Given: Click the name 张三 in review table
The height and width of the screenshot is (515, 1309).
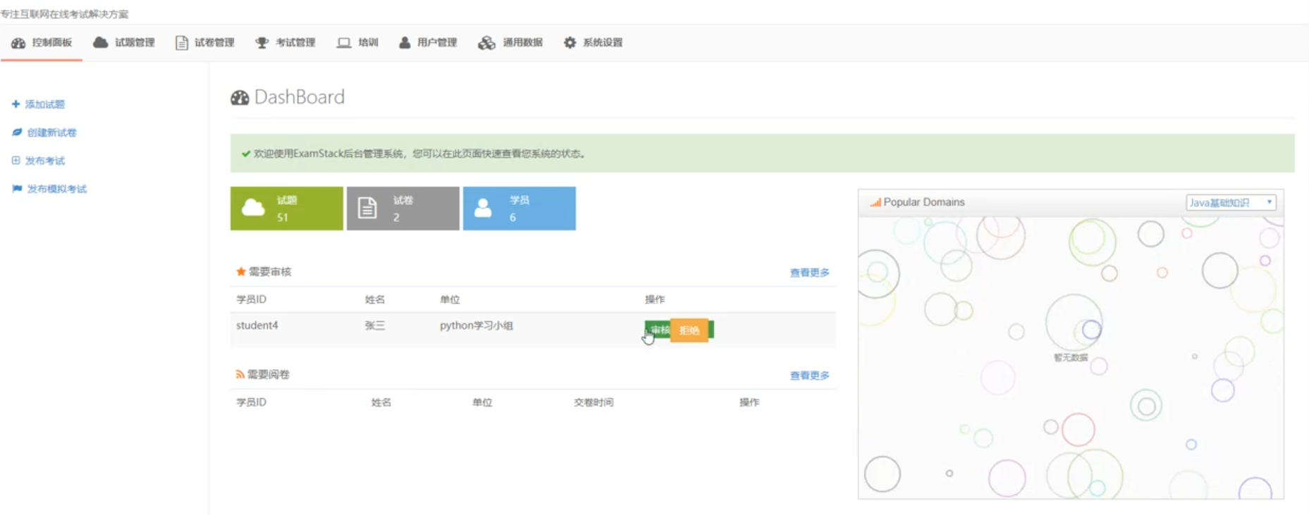Looking at the screenshot, I should (x=375, y=325).
